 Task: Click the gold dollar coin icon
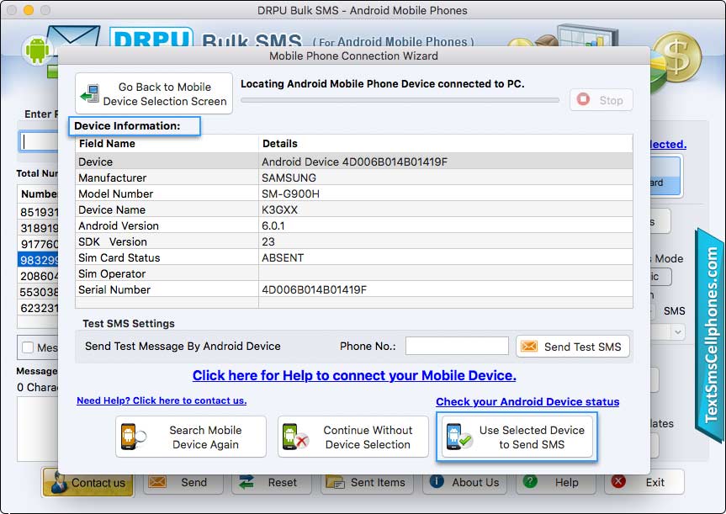[x=678, y=56]
